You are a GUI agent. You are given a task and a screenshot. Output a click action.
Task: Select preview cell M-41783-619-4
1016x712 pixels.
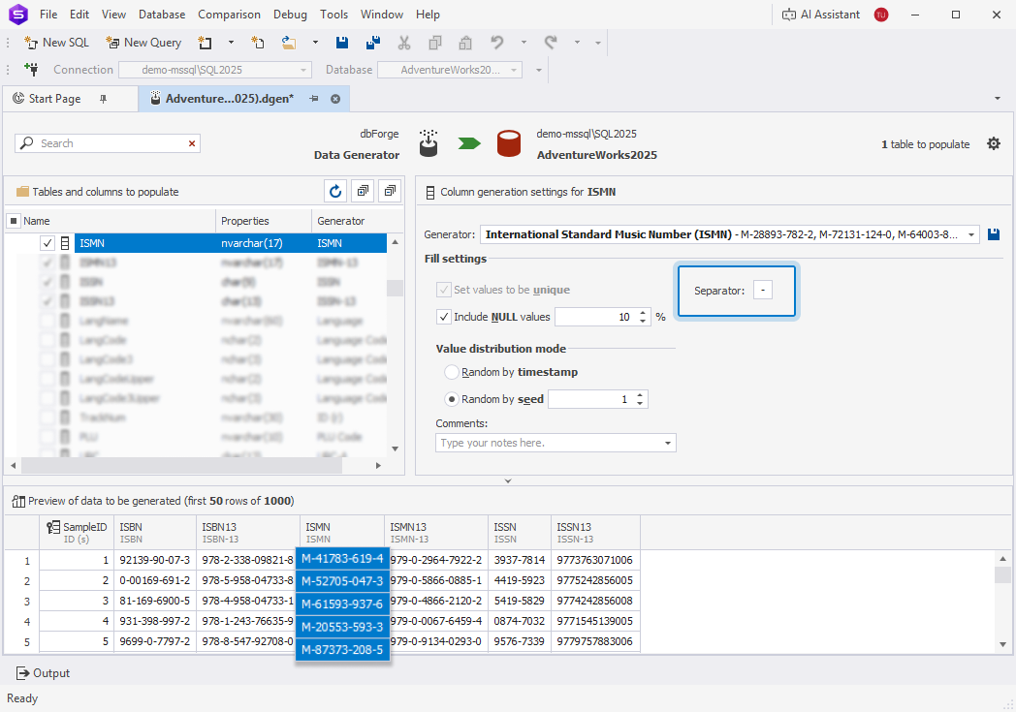tap(343, 559)
